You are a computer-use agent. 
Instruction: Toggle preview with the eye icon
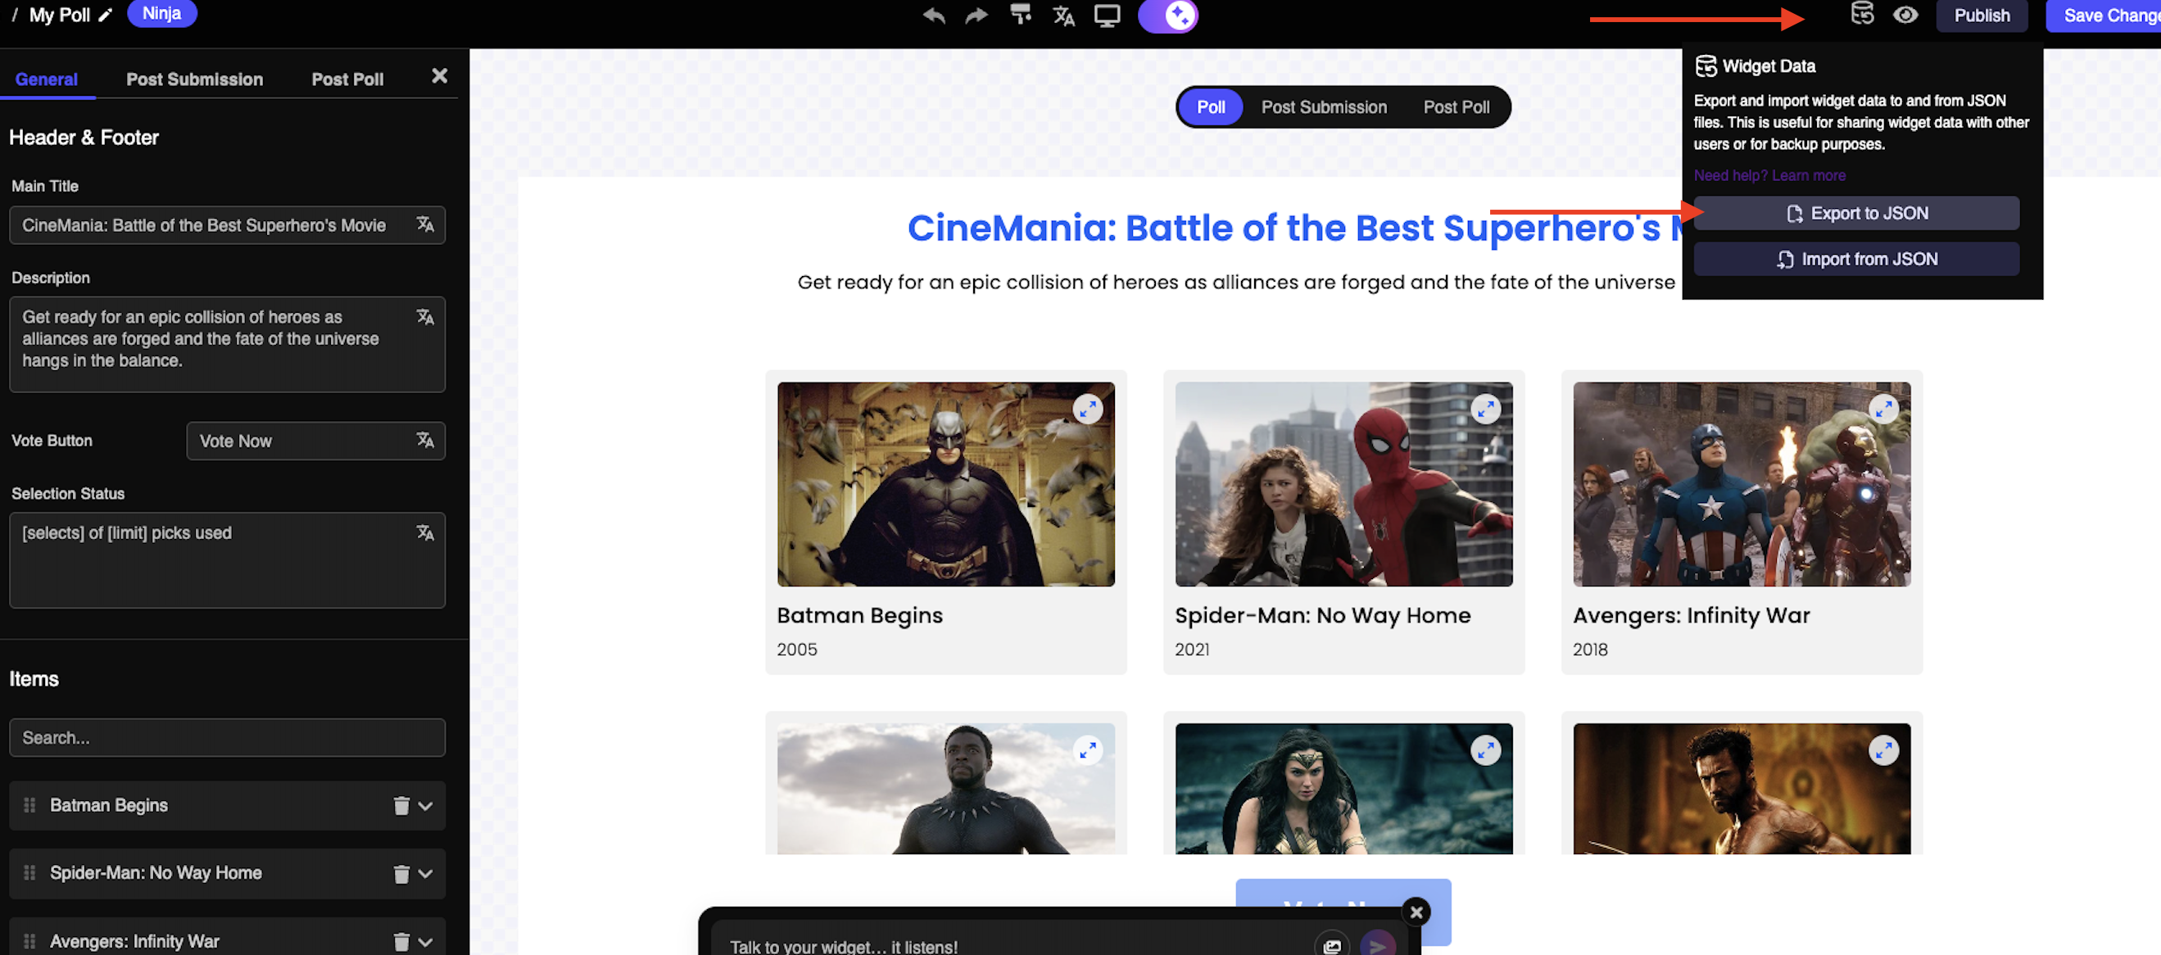(x=1905, y=15)
